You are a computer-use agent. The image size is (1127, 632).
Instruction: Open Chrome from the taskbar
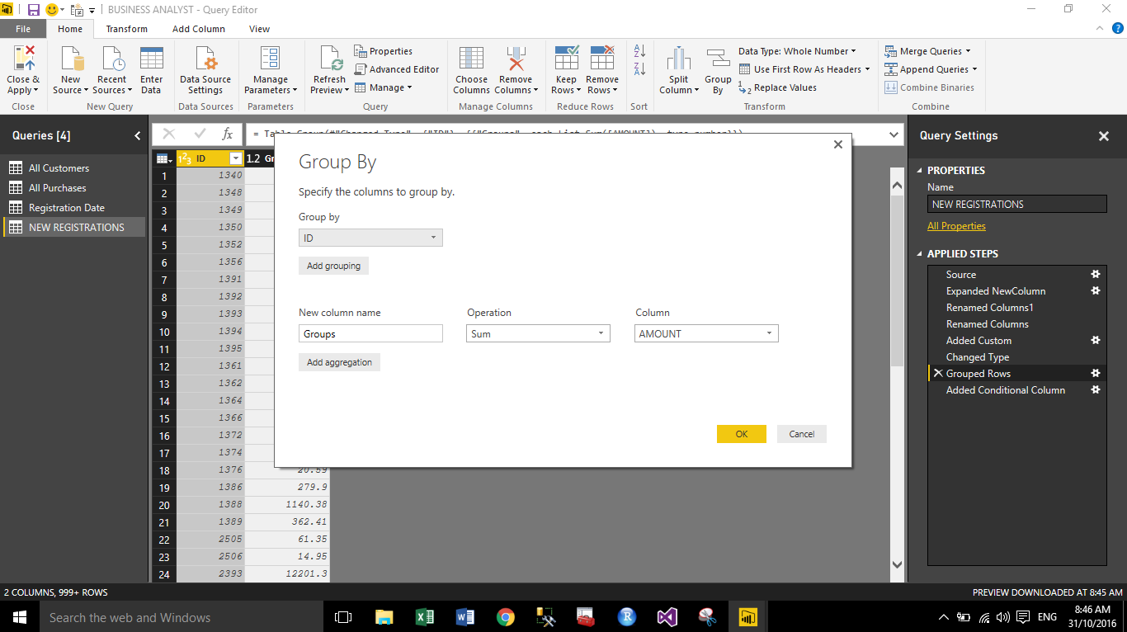pos(506,617)
